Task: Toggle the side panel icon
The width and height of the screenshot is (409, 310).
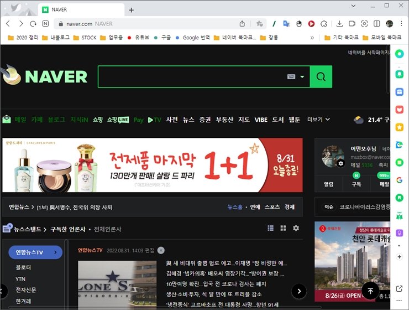Action: [376, 24]
